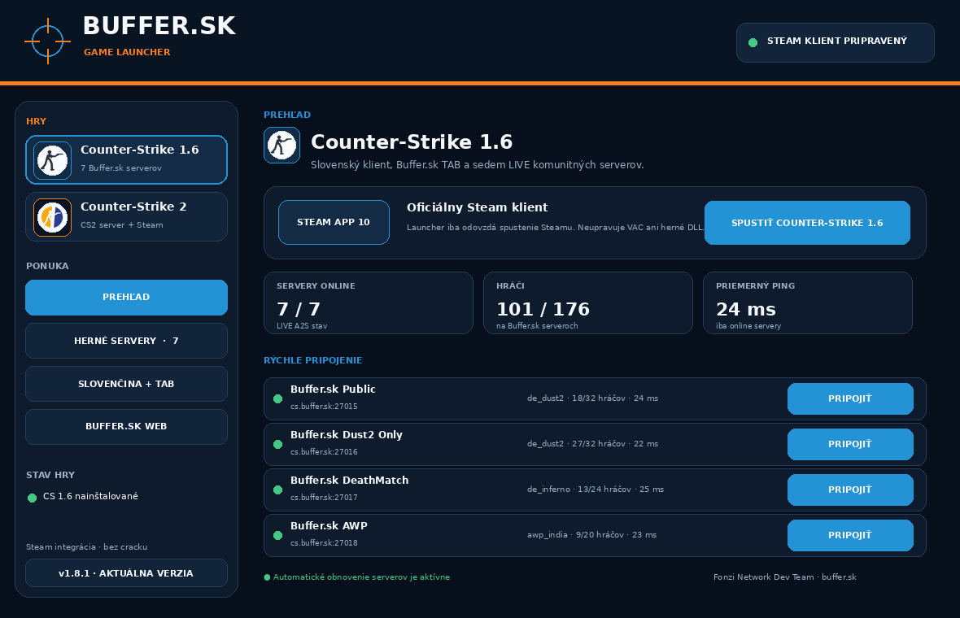Click awp_india · 9/20 hráčov · 23 ms
The image size is (960, 618).
pos(591,535)
